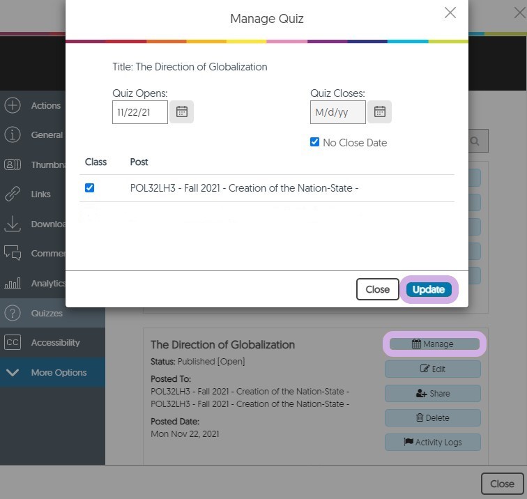Click the Mon Nov 22, 2021 posted date
This screenshot has width=527, height=499.
coord(185,433)
